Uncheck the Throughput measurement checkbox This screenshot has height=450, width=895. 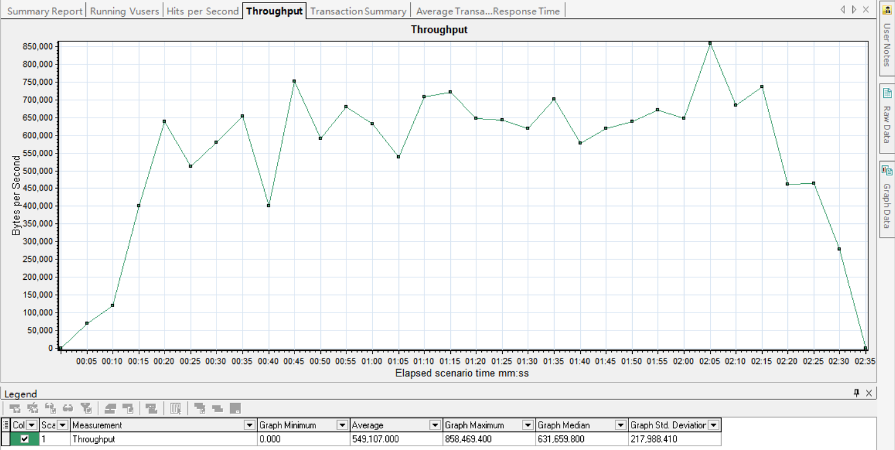click(25, 439)
